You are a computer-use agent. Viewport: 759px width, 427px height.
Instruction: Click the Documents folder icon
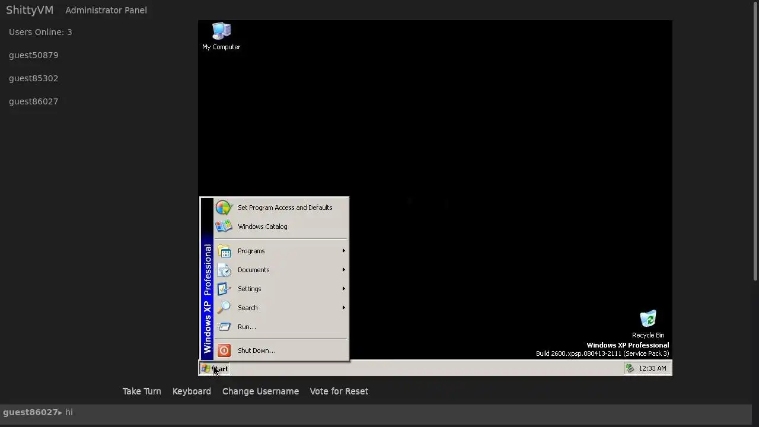tap(224, 270)
